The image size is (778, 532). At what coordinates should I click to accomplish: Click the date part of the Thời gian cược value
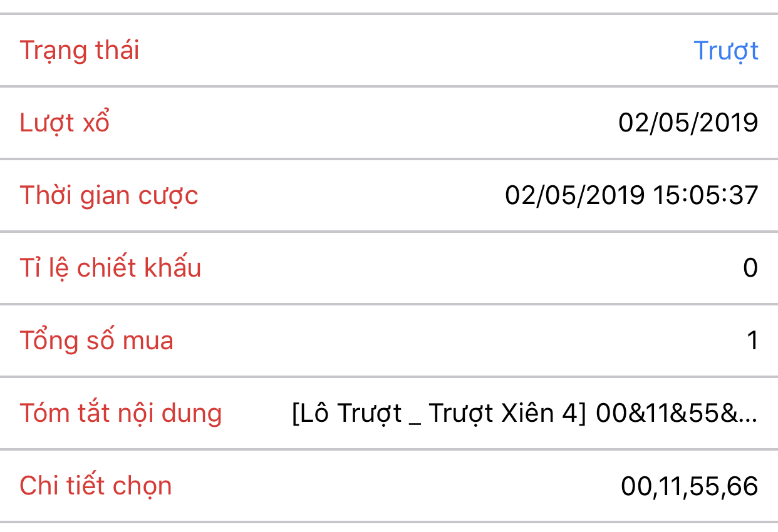point(574,195)
